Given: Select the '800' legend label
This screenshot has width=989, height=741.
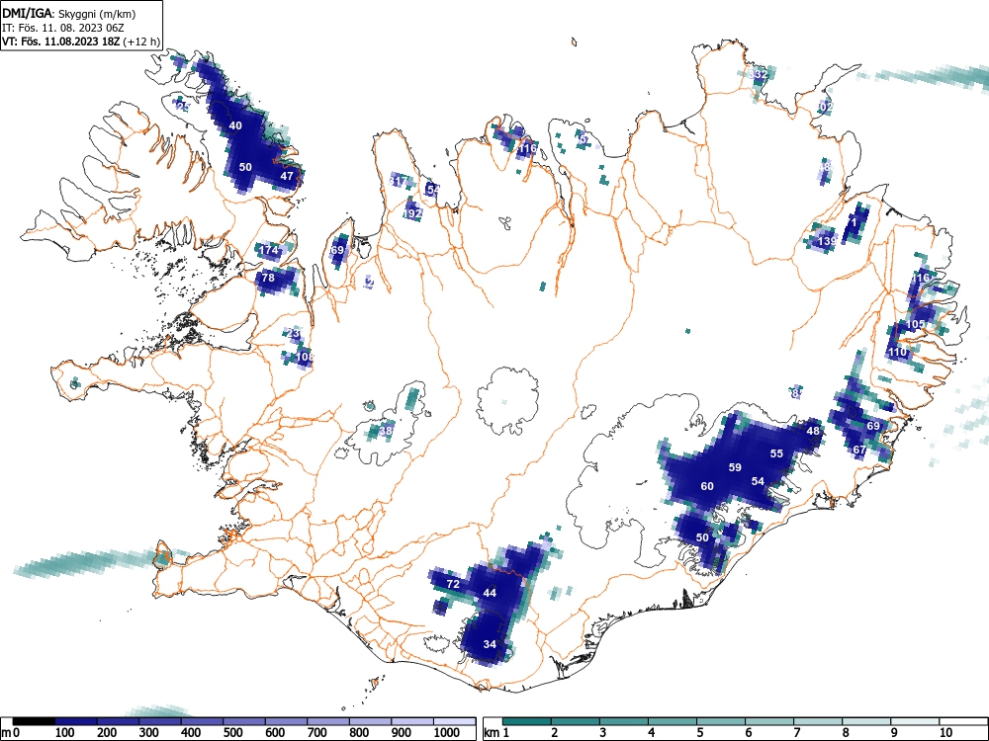Looking at the screenshot, I should tap(359, 733).
